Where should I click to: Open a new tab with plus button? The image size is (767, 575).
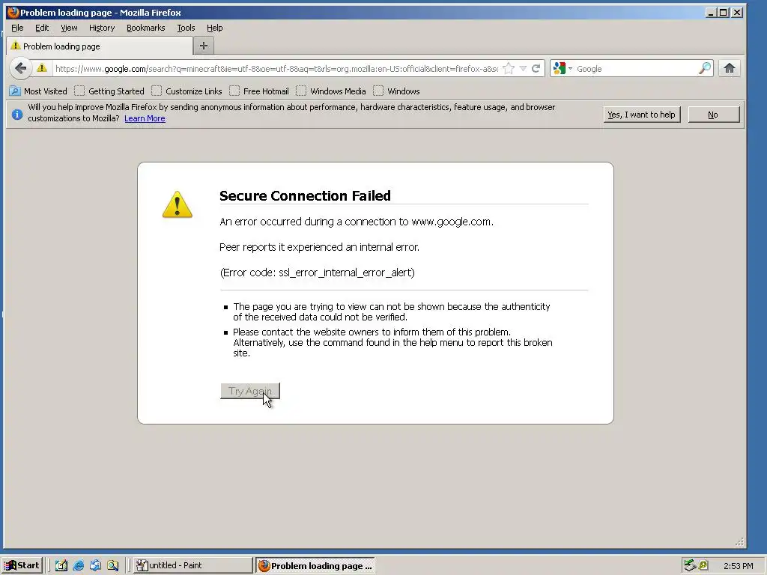tap(204, 46)
